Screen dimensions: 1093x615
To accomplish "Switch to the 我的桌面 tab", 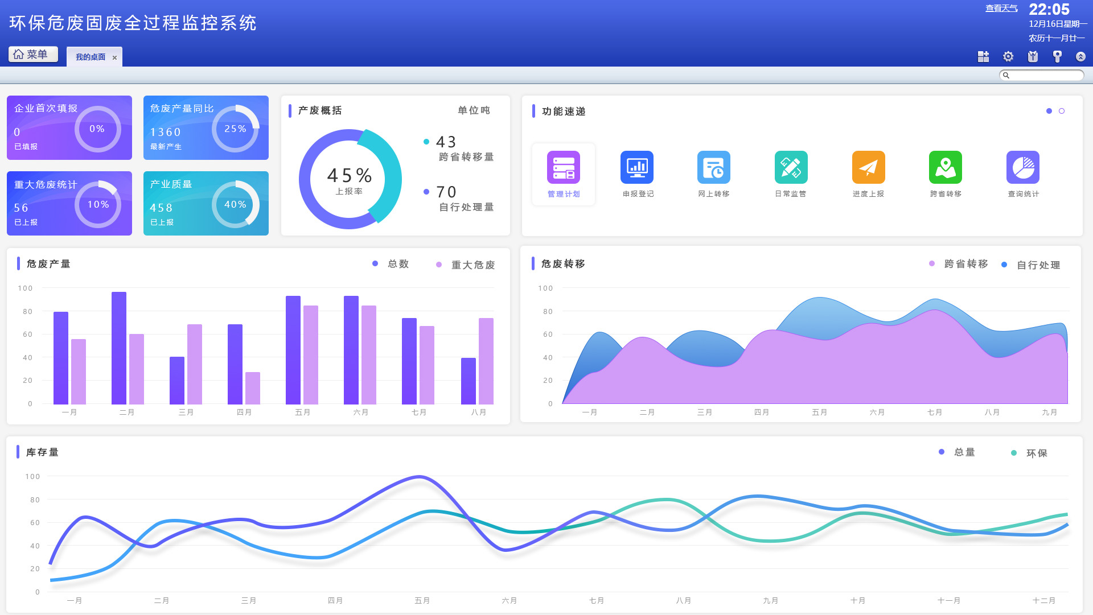I will pyautogui.click(x=91, y=57).
